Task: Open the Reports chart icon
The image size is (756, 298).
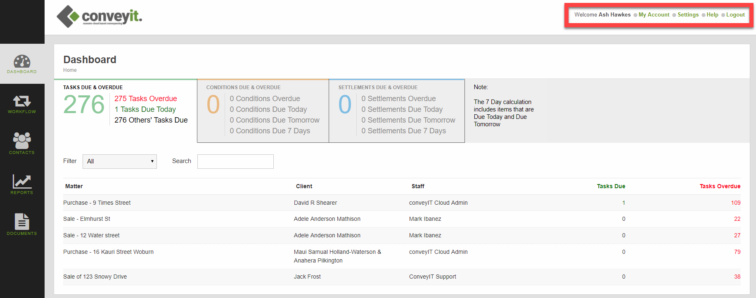Action: click(x=22, y=182)
